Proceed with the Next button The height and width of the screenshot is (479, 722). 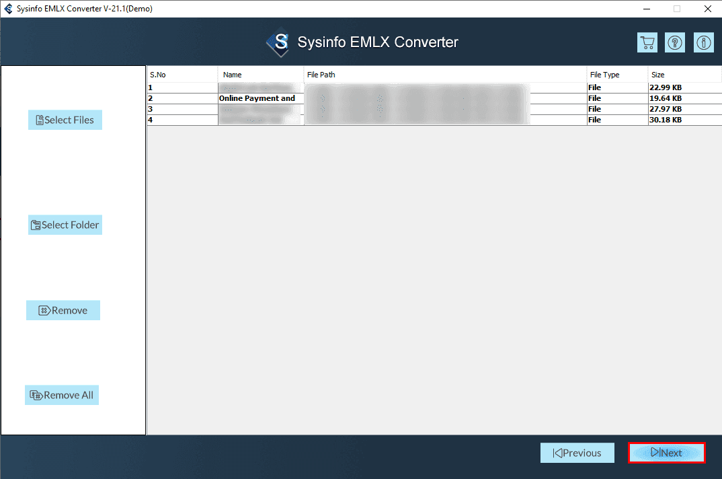tap(667, 453)
